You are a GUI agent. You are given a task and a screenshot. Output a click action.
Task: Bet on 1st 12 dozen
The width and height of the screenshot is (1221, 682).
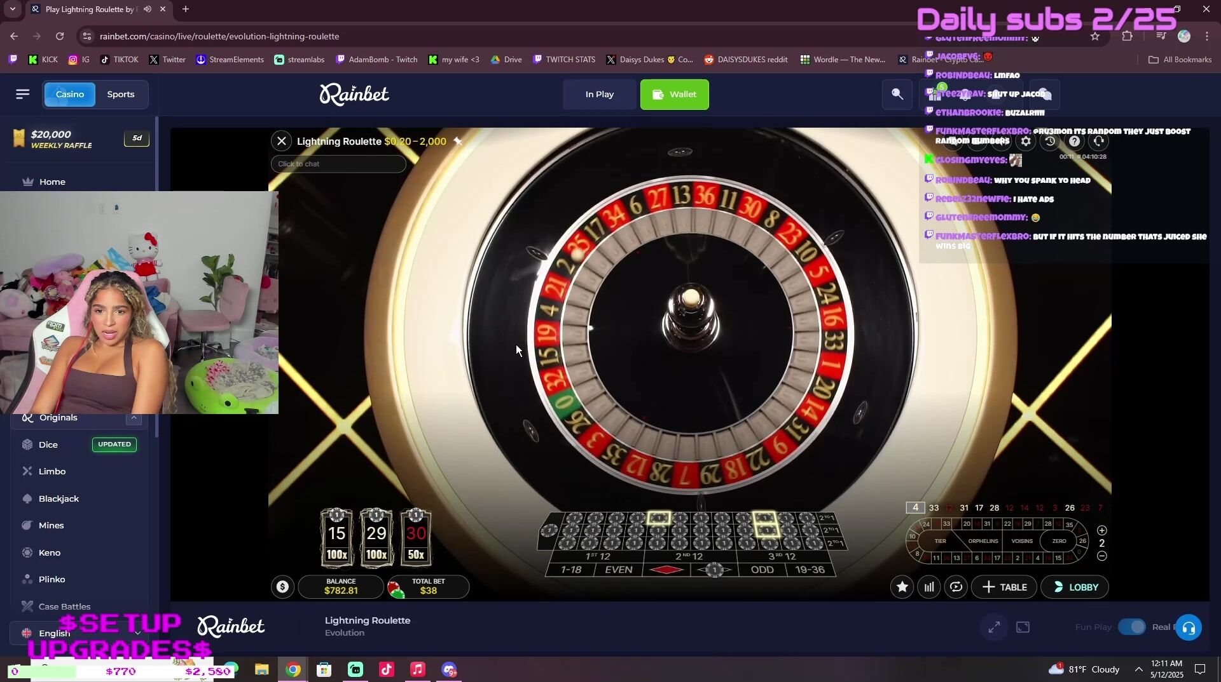pyautogui.click(x=597, y=556)
